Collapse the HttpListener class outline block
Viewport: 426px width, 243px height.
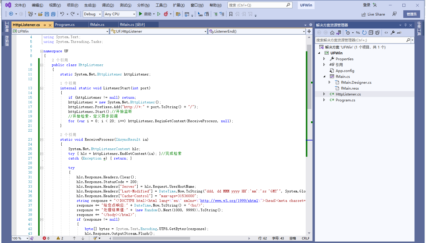(x=42, y=65)
